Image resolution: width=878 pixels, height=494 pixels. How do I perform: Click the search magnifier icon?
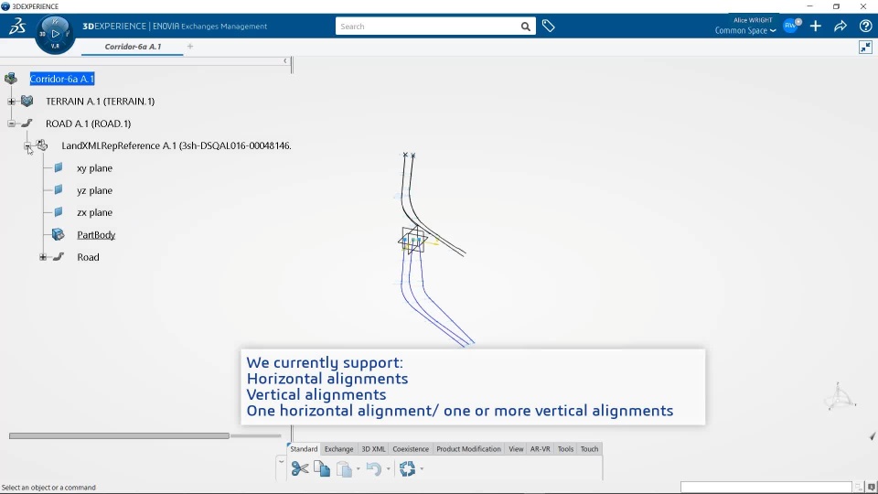click(x=525, y=27)
